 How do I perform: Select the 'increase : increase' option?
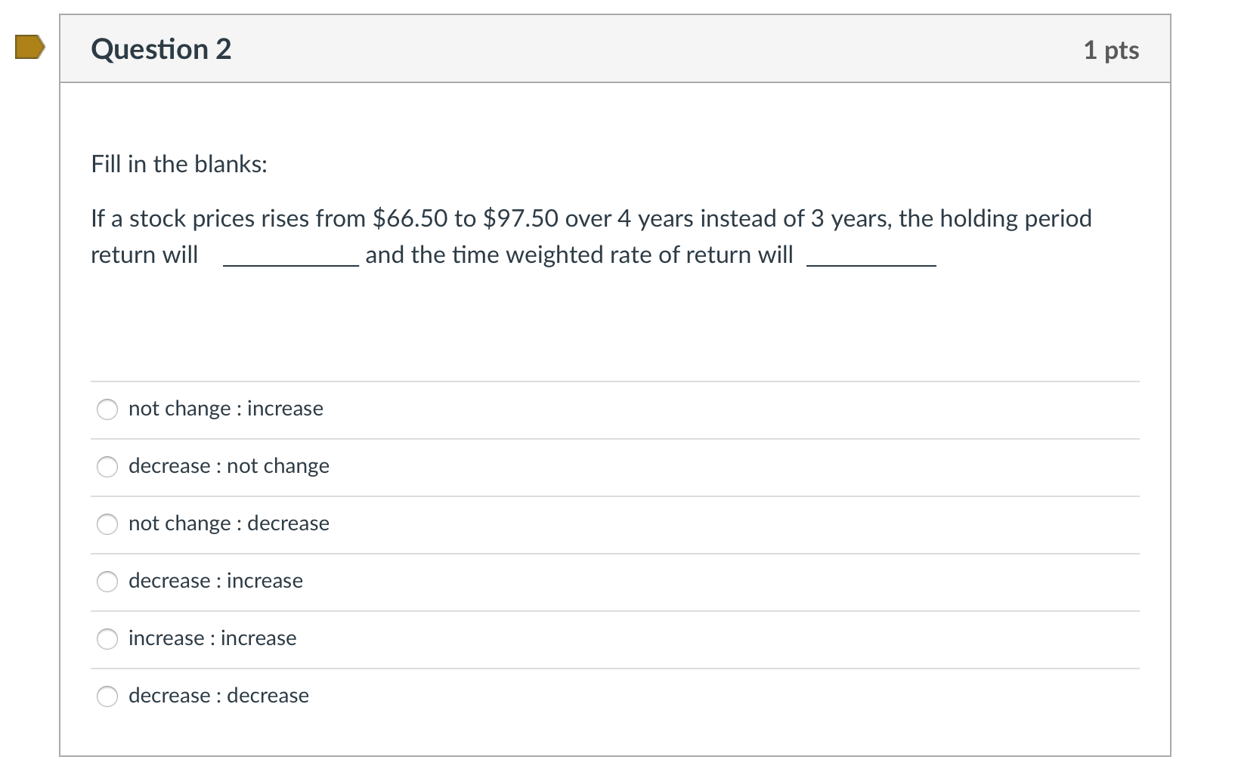pyautogui.click(x=212, y=638)
